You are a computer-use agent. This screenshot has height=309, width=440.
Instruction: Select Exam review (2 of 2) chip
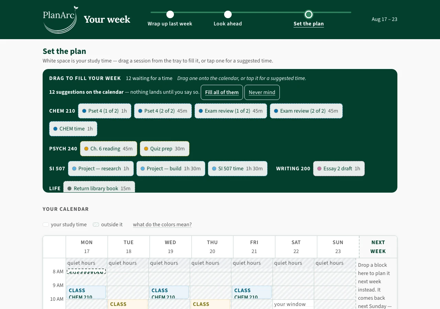(306, 111)
